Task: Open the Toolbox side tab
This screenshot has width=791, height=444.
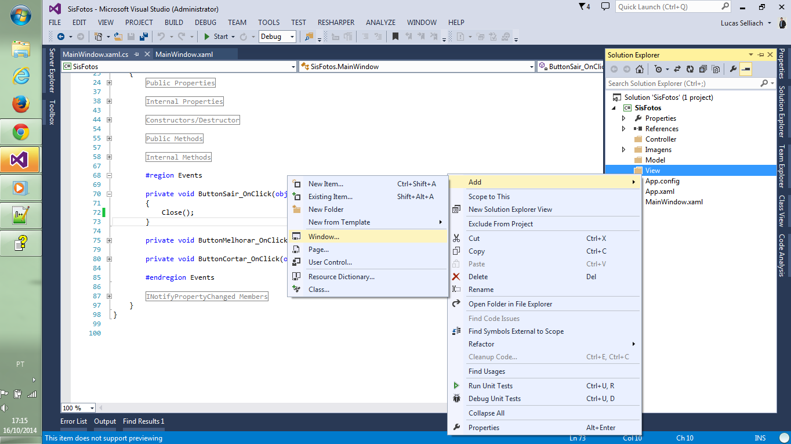Action: tap(52, 112)
